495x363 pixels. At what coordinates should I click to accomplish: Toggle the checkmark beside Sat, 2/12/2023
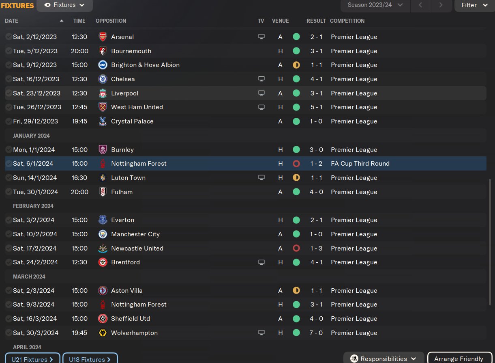tap(9, 37)
